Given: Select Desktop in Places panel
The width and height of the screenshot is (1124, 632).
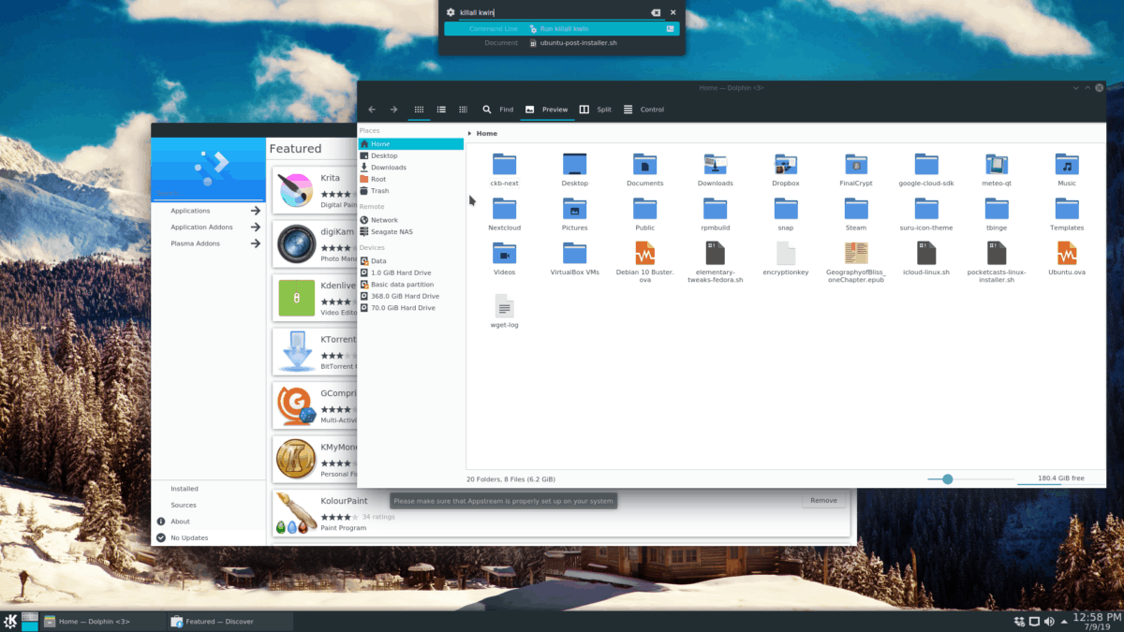Looking at the screenshot, I should pyautogui.click(x=410, y=155).
